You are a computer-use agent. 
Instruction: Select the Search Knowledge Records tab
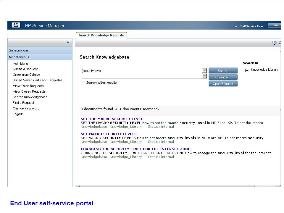click(101, 35)
